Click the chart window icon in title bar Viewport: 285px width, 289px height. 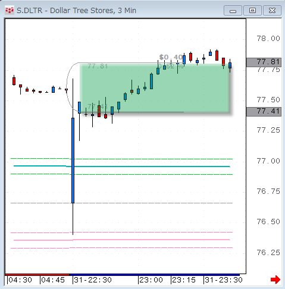[10, 10]
